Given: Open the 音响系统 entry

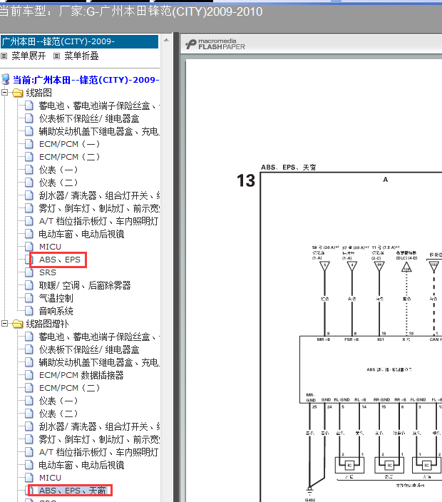Looking at the screenshot, I should pos(56,311).
